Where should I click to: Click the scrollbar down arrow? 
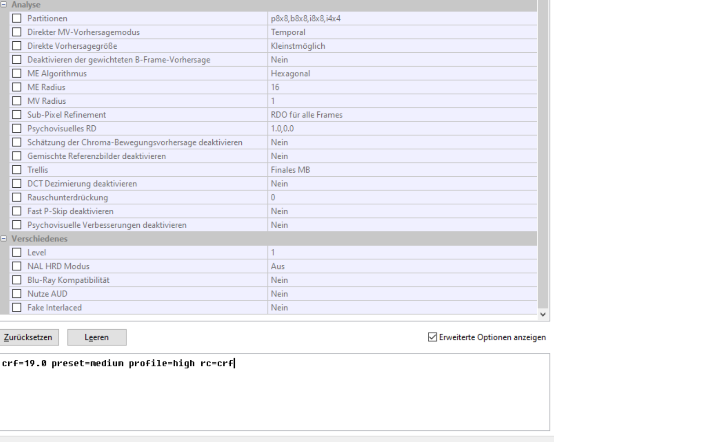click(x=543, y=314)
